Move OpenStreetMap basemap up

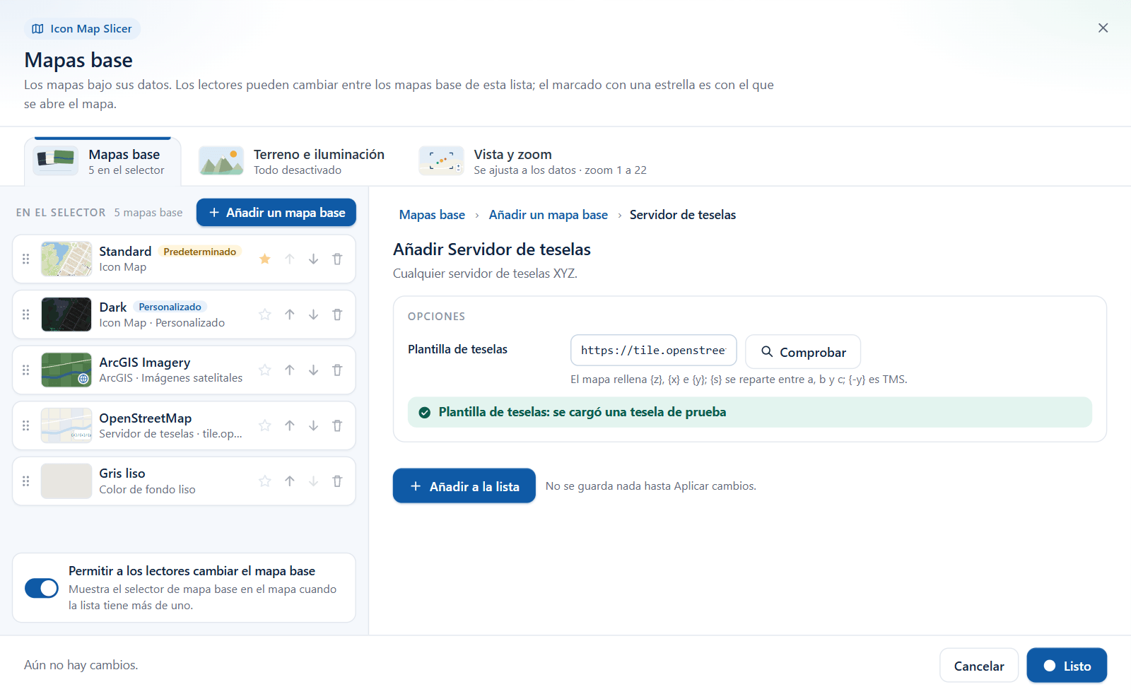[290, 425]
